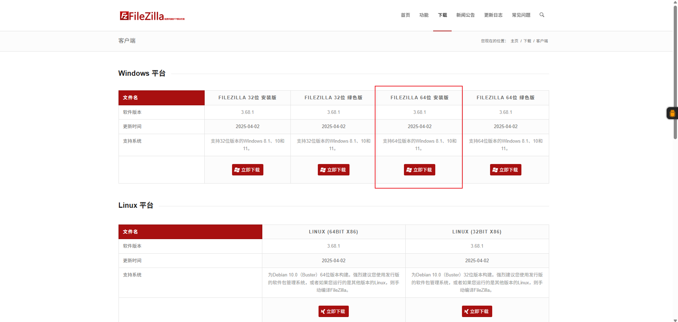
Task: Click the FILEZILLA 64位 安装版 column header
Action: coord(420,97)
